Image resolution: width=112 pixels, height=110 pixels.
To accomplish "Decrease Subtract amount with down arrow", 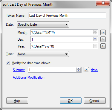I will 79,71.
